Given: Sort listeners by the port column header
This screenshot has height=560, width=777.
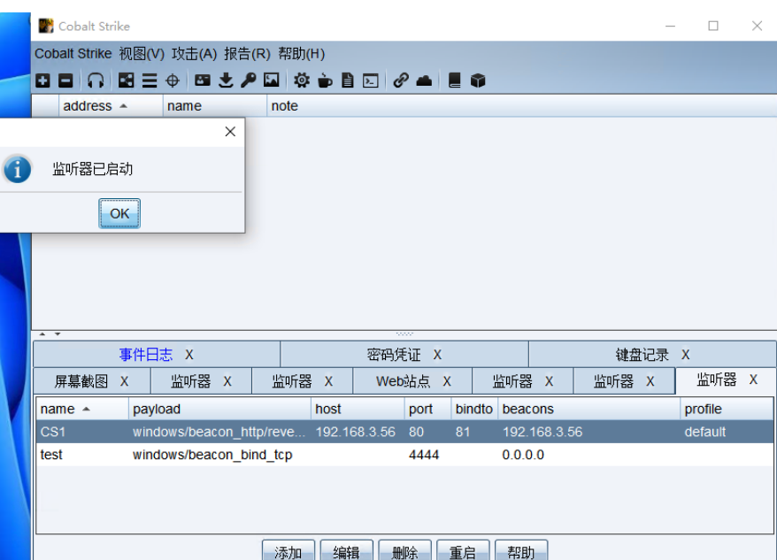Looking at the screenshot, I should [428, 409].
